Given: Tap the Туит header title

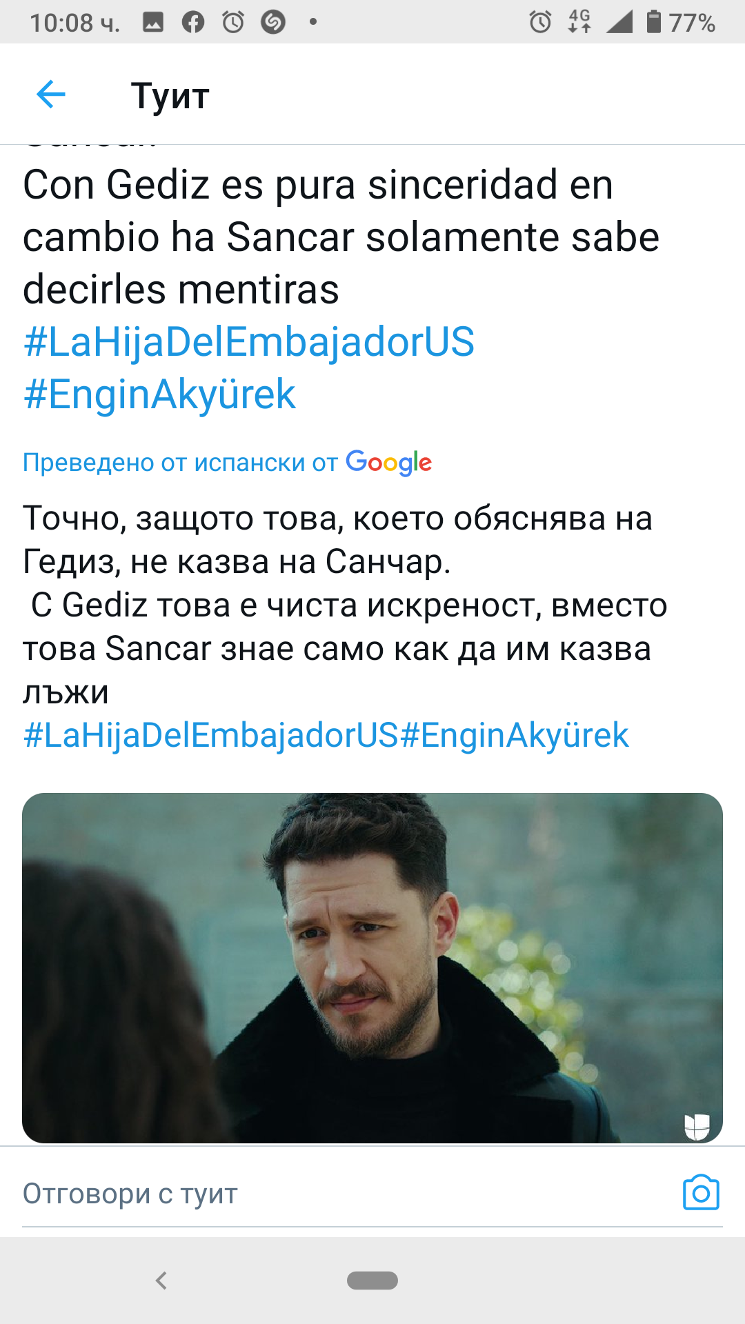Looking at the screenshot, I should (170, 96).
